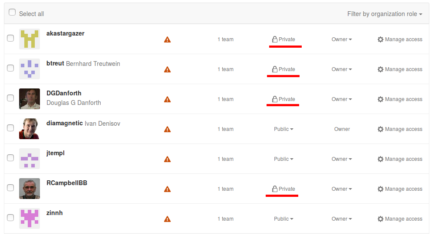This screenshot has width=435, height=238.
Task: Tick the checkbox for akastargazer
Action: [x=10, y=38]
